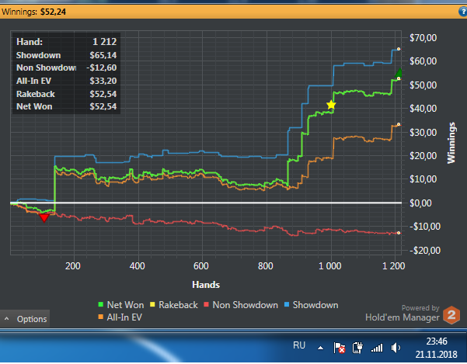
Task: Toggle the Net Won legend swatch
Action: click(x=101, y=304)
